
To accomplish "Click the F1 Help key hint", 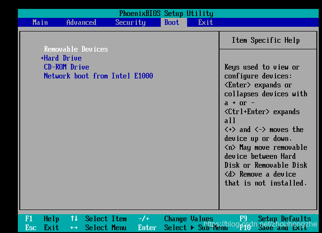I will click(x=42, y=218).
